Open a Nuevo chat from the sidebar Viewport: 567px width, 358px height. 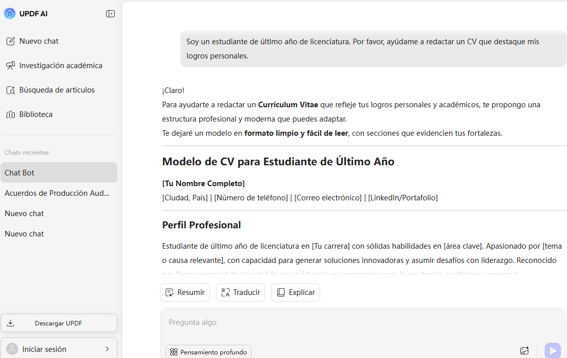pos(39,41)
